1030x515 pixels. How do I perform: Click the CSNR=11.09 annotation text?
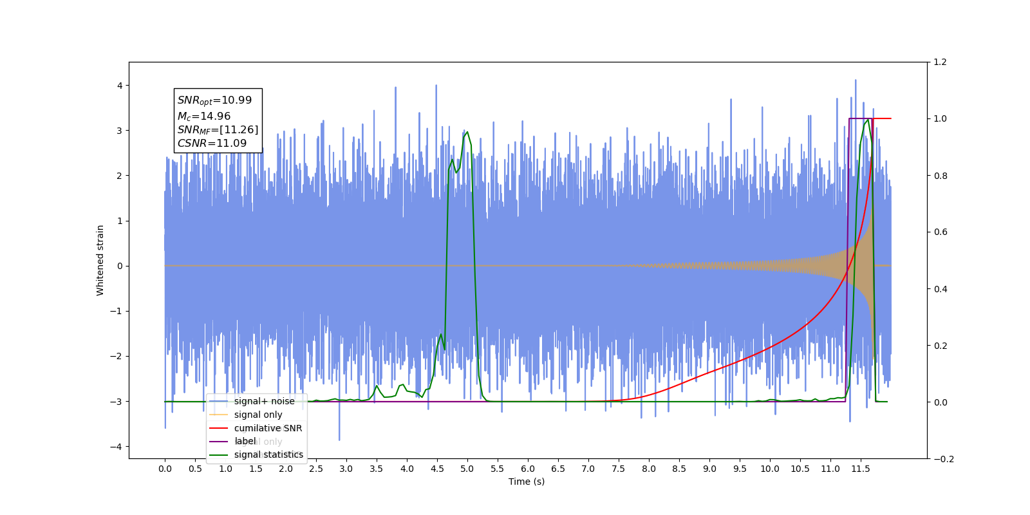point(212,144)
